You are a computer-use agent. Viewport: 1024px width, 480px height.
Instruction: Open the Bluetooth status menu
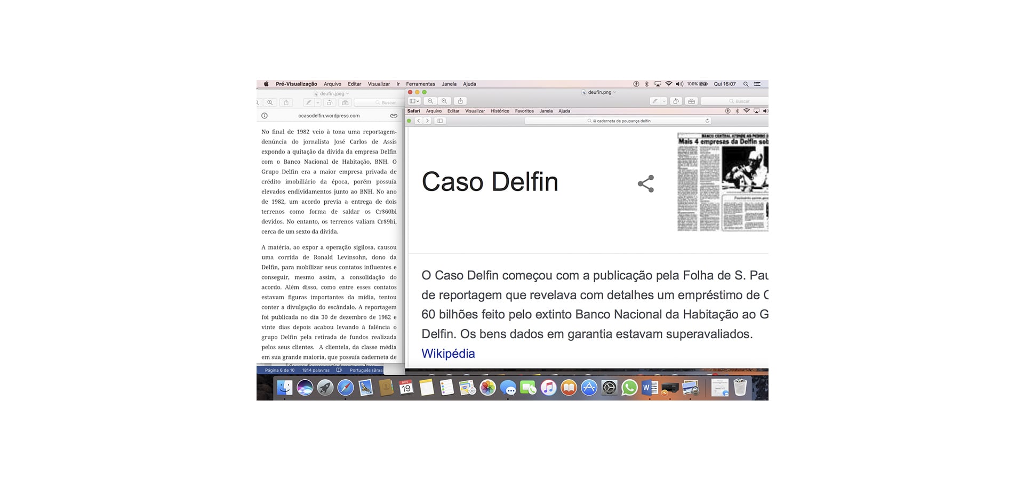(x=647, y=84)
